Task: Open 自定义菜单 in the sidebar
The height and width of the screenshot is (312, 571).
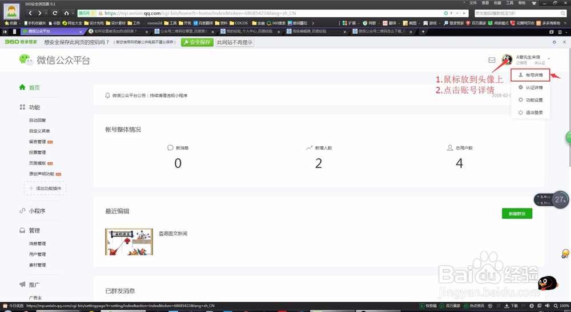Action: [x=40, y=131]
